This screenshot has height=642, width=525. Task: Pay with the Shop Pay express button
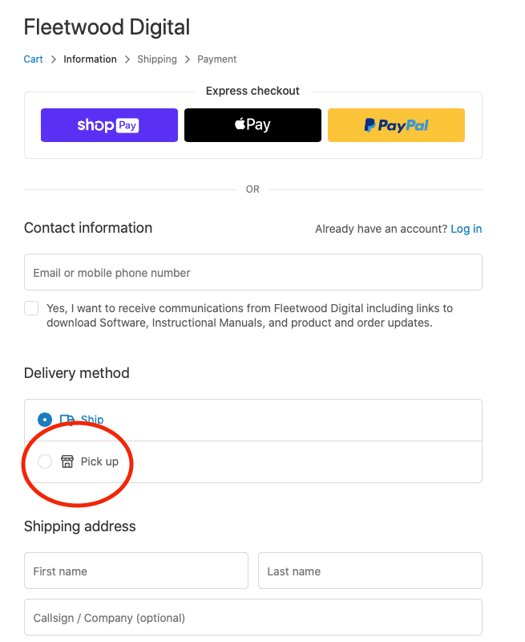point(109,125)
